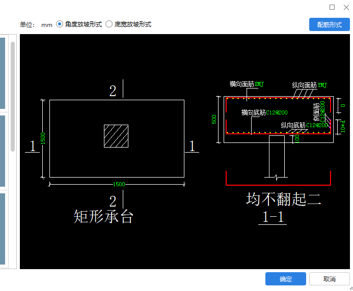Cancel with the 取消 button
This screenshot has height=291, width=353.
click(330, 279)
